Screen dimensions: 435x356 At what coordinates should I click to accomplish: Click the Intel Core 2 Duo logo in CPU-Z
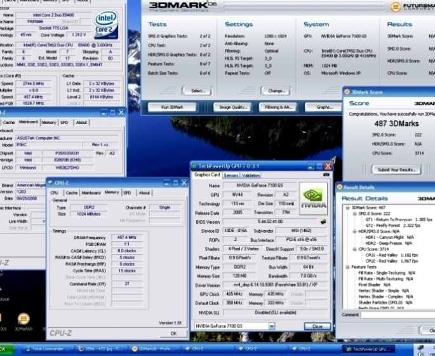click(106, 25)
